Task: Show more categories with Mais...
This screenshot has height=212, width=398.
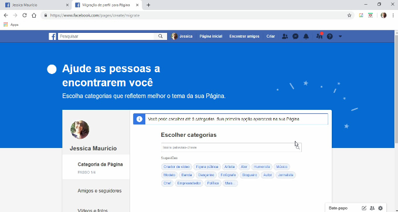Action: [230, 183]
